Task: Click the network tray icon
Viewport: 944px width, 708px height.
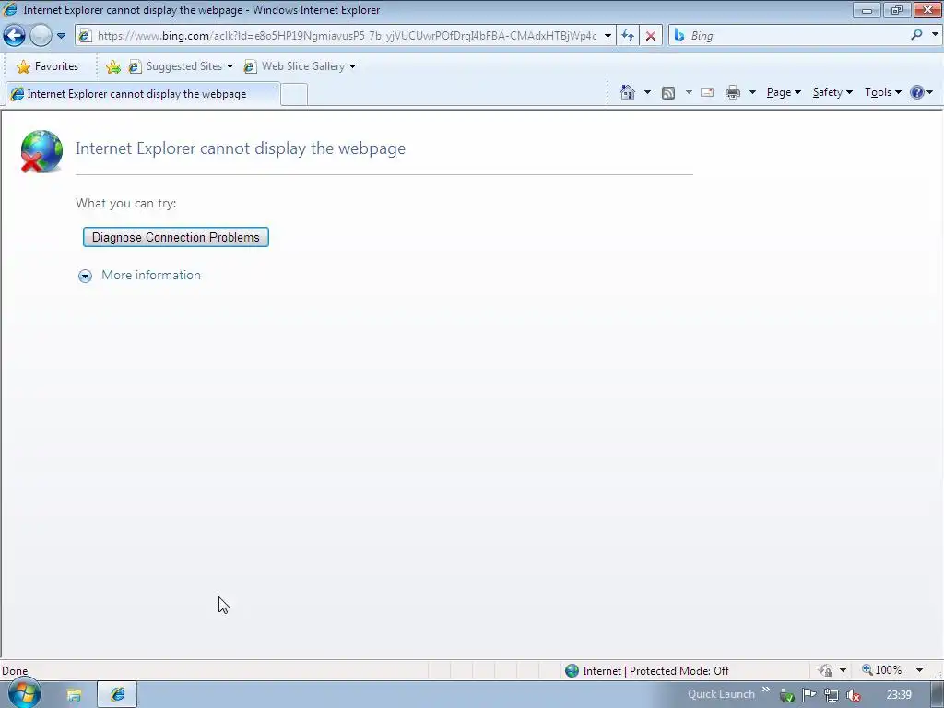Action: click(832, 695)
